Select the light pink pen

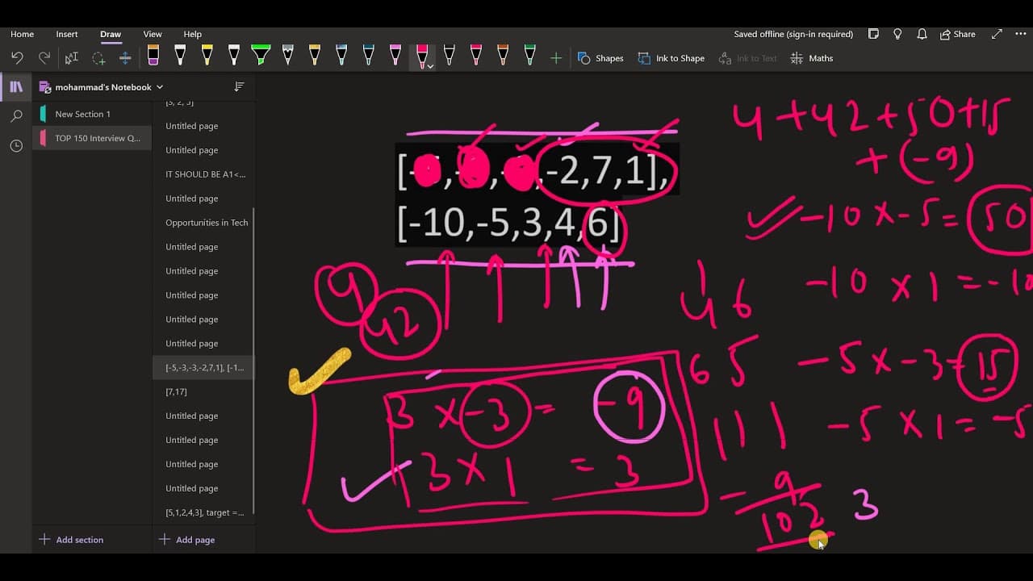point(395,55)
